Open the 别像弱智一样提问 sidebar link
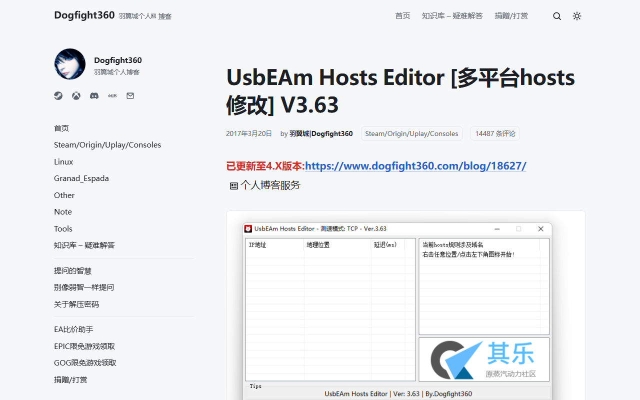The height and width of the screenshot is (400, 640). pyautogui.click(x=84, y=287)
